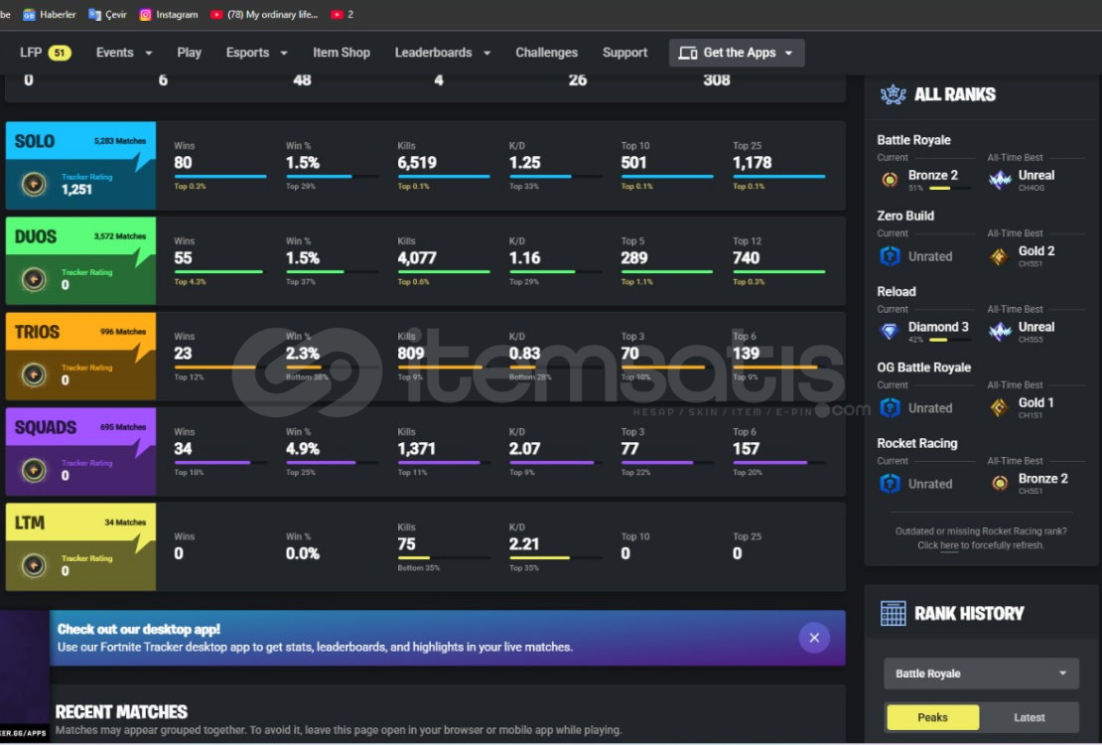Screen dimensions: 1102x745
Task: Click the Rank History calendar icon
Action: pyautogui.click(x=894, y=614)
